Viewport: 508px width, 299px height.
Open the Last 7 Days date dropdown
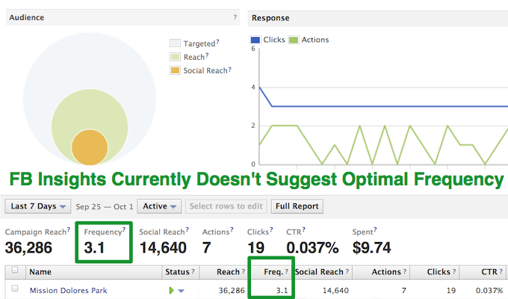point(39,206)
